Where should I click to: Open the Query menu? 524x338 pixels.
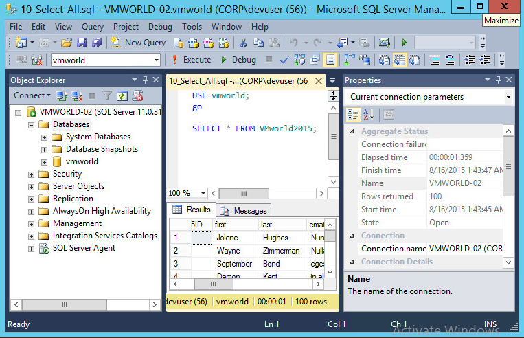(93, 27)
